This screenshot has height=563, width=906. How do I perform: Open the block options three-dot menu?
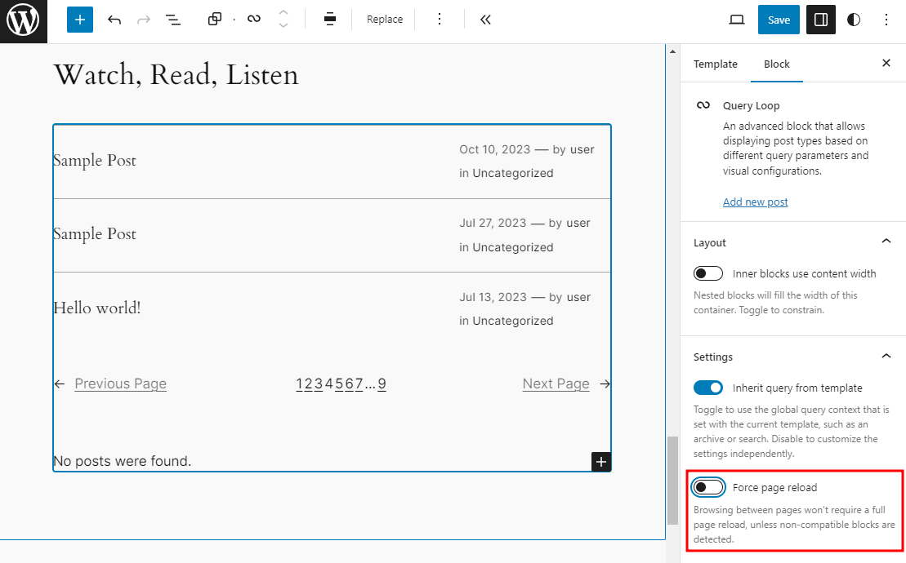(440, 19)
